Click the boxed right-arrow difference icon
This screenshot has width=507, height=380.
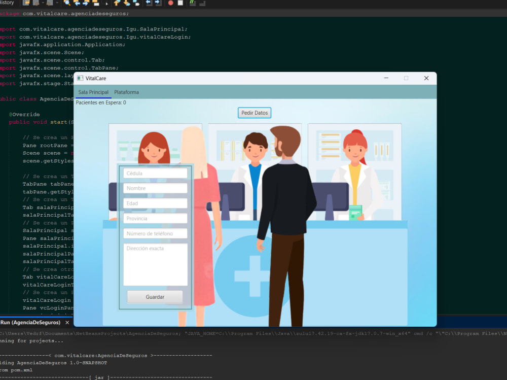pos(158,3)
